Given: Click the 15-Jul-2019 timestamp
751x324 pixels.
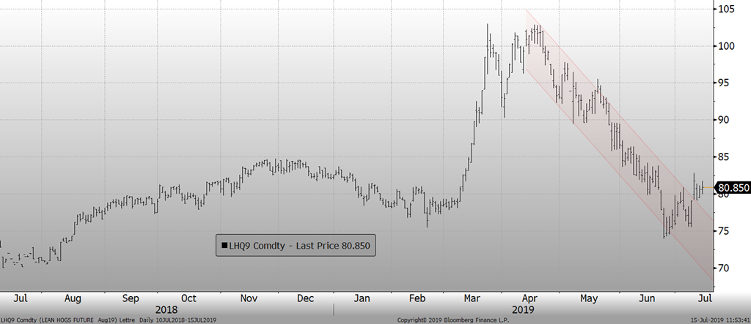Looking at the screenshot, I should point(719,320).
